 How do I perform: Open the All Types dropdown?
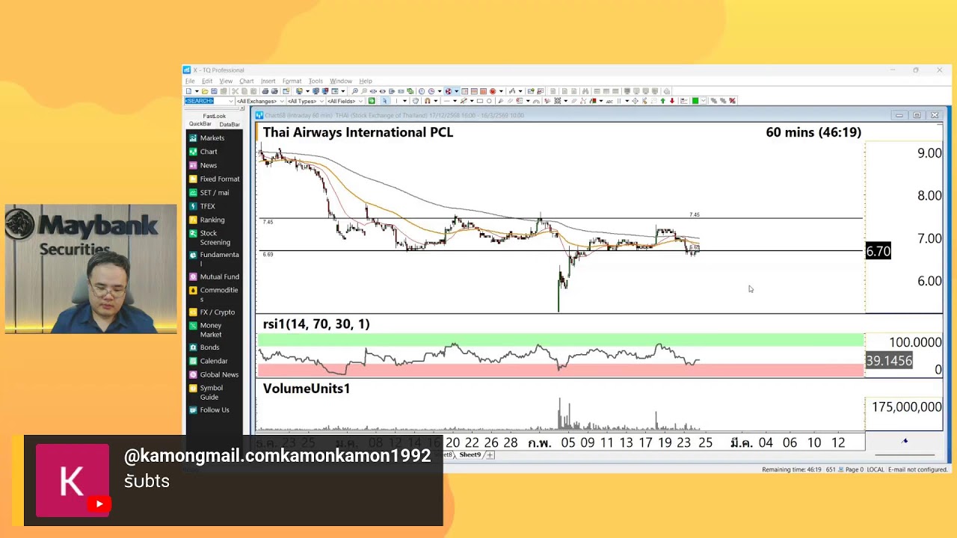(x=321, y=101)
